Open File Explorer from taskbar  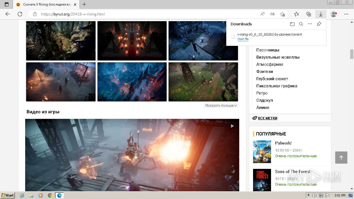coord(31,195)
